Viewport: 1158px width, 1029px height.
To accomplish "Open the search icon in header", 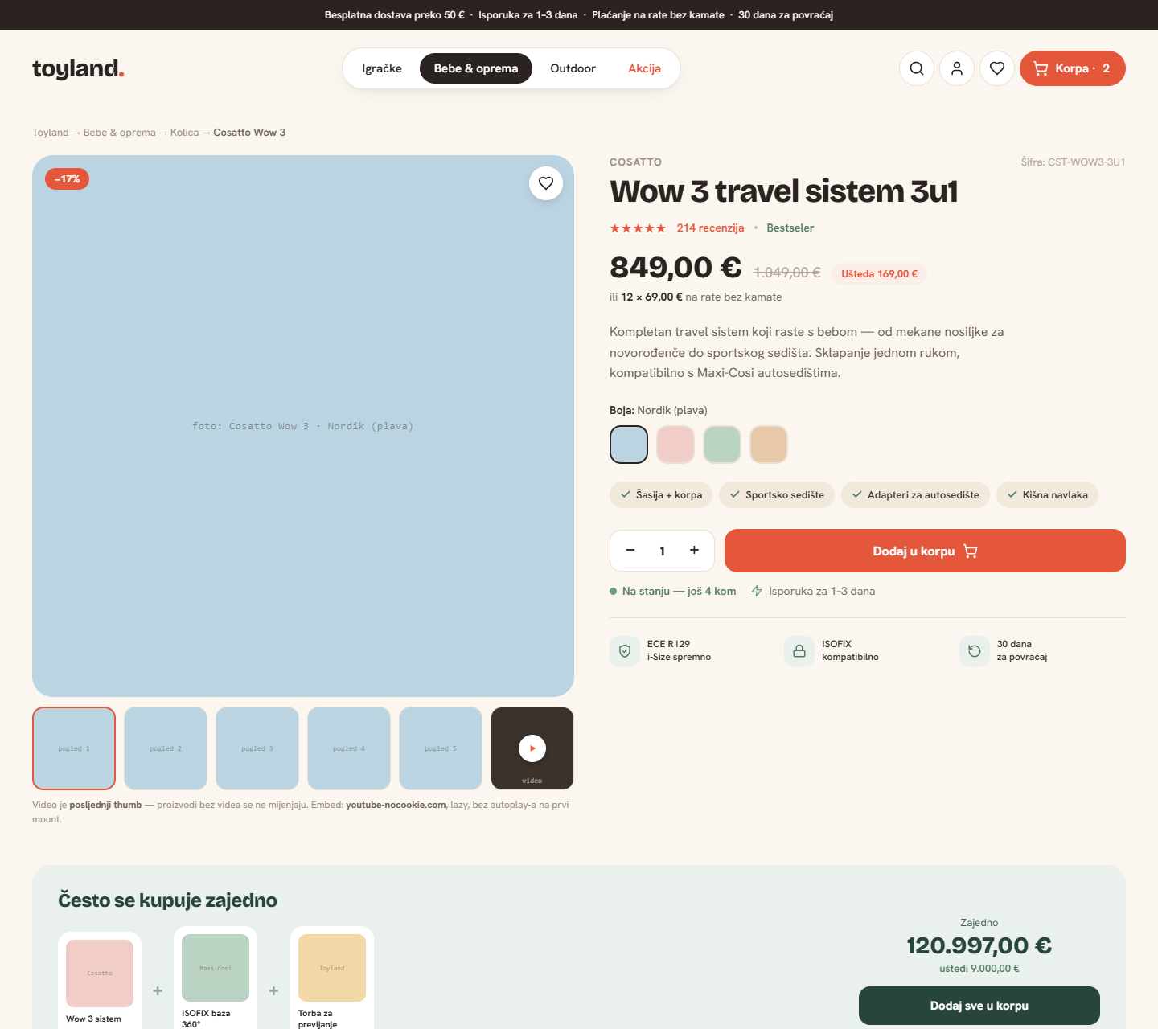I will [x=917, y=68].
